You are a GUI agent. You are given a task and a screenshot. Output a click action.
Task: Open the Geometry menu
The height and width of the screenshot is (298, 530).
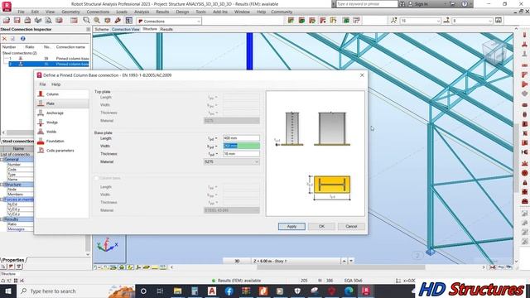(x=70, y=12)
